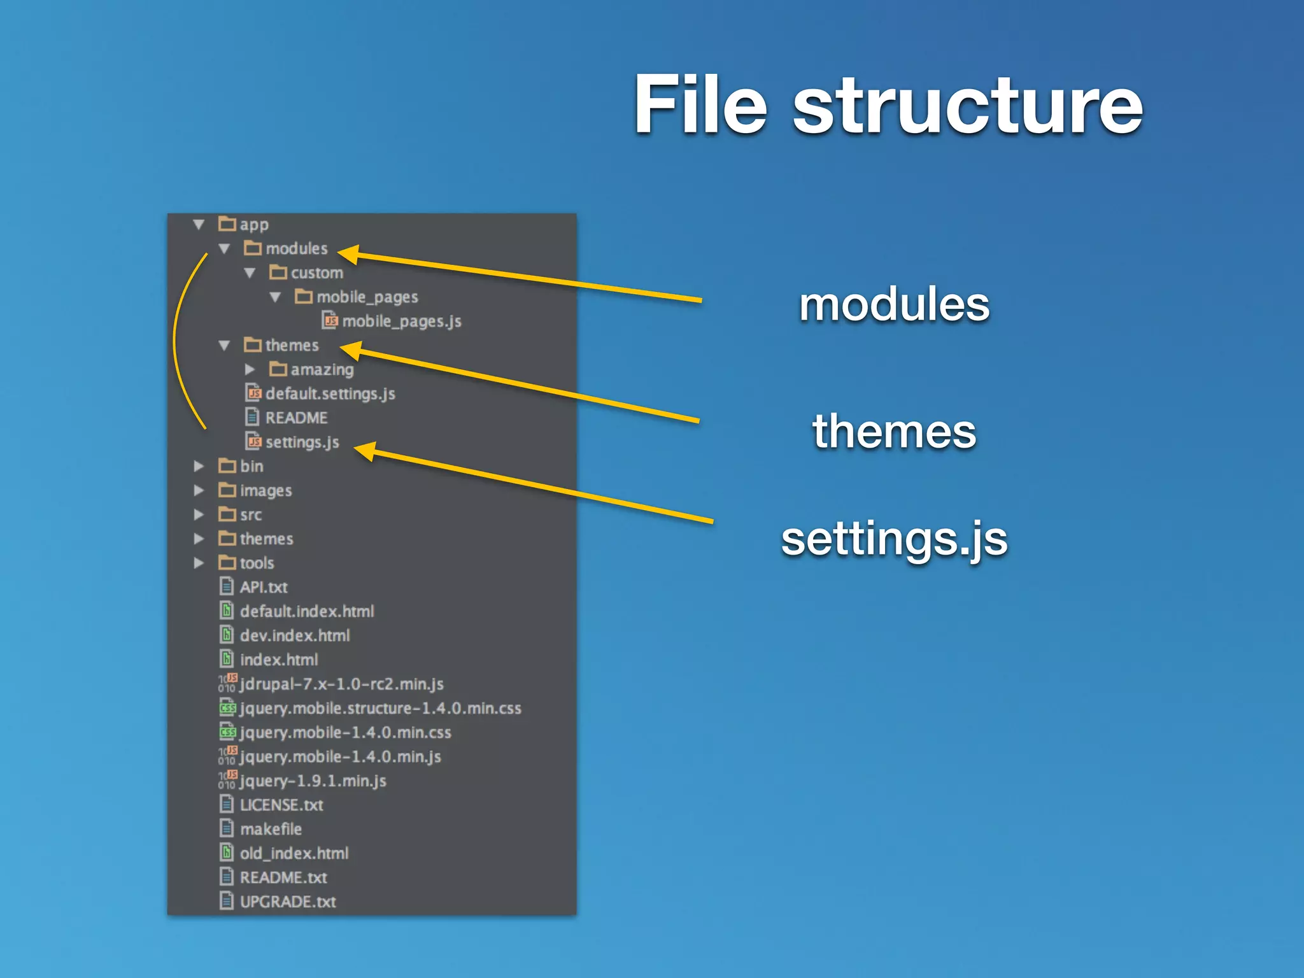Click the API.txt file icon
This screenshot has width=1304, height=978.
coord(227,586)
